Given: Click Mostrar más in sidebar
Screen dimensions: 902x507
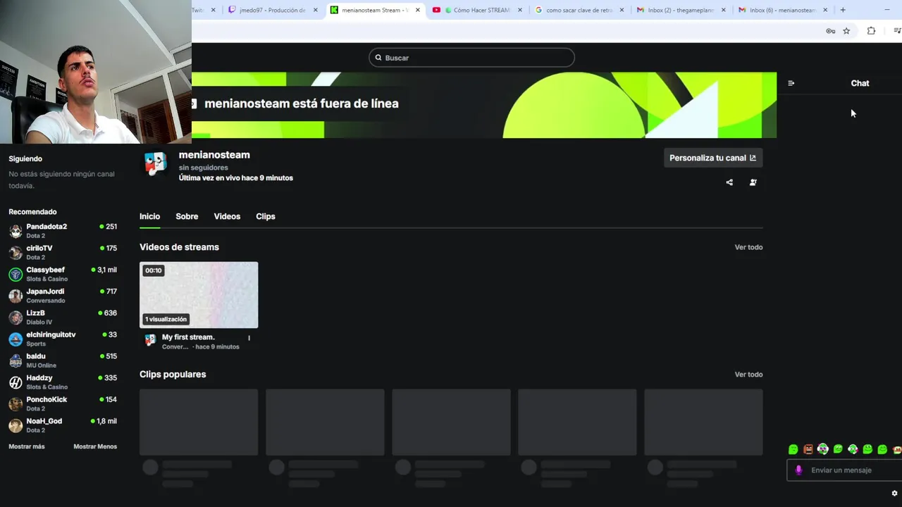Looking at the screenshot, I should [27, 446].
